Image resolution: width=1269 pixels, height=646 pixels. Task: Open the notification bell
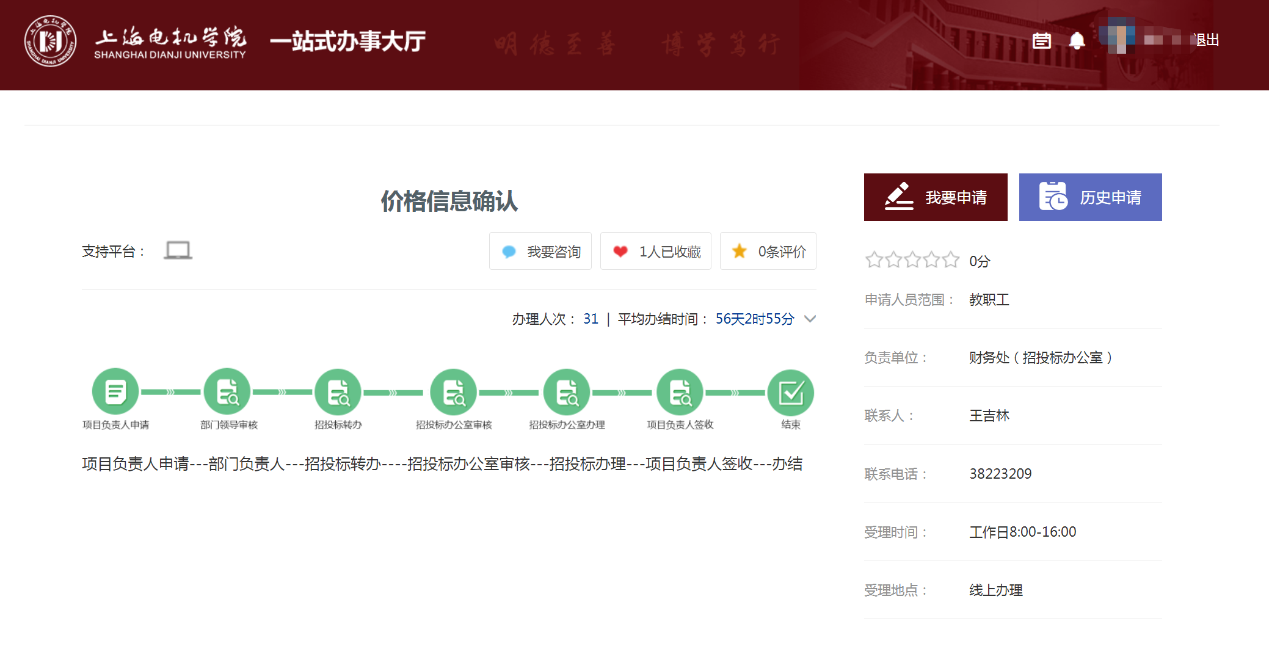[1077, 41]
